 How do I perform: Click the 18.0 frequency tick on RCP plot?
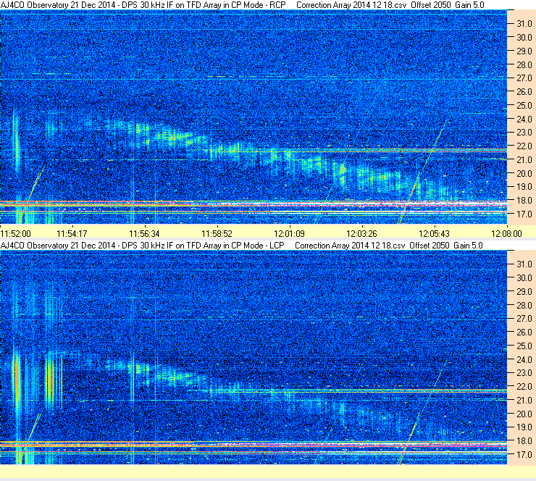[x=524, y=201]
